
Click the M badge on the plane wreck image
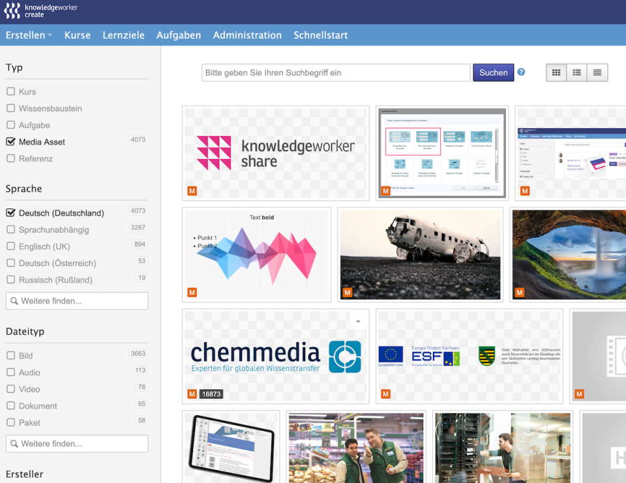346,292
